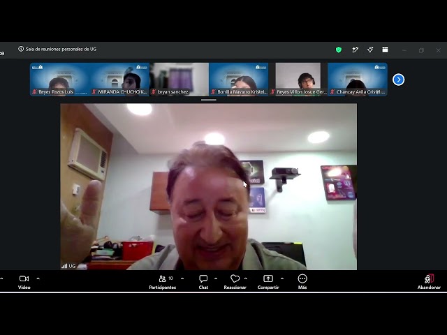Select Reyes Villon Josue video thumbnail

pos(298,79)
